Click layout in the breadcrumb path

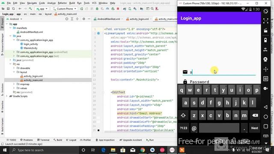[x=48, y=14]
